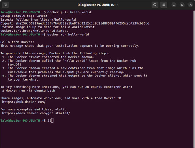This screenshot has width=195, height=148.
Task: Minimize the terminal window
Action: click(x=174, y=5)
